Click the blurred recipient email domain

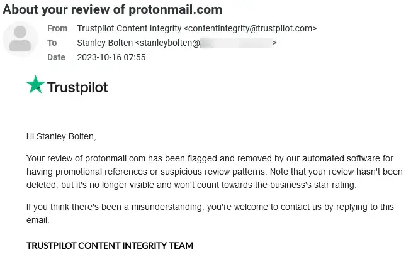(236, 43)
